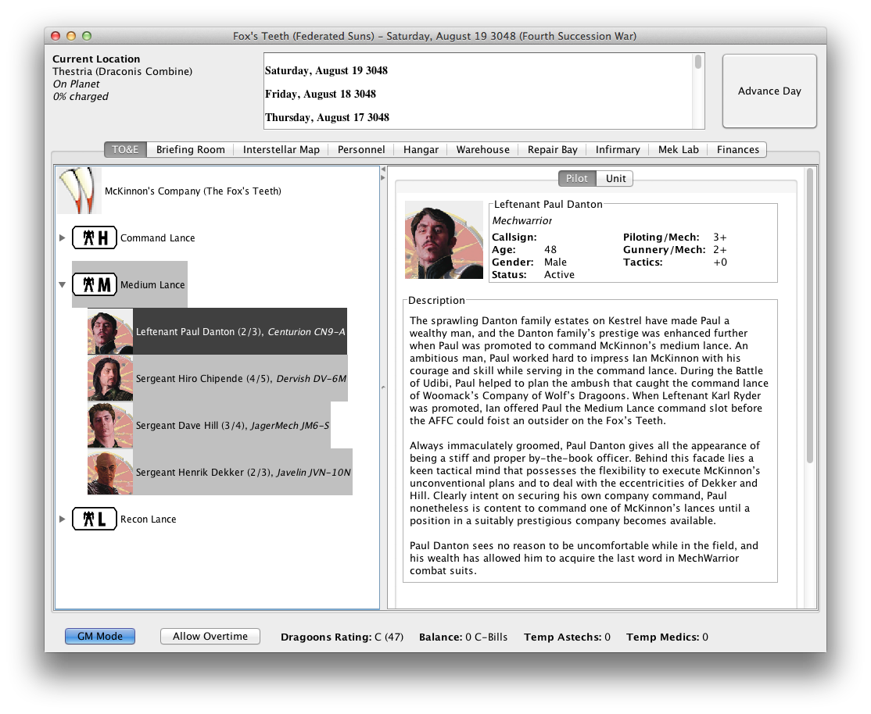Select McKinnon's Company (The Fox's Teeth) root

(x=193, y=191)
